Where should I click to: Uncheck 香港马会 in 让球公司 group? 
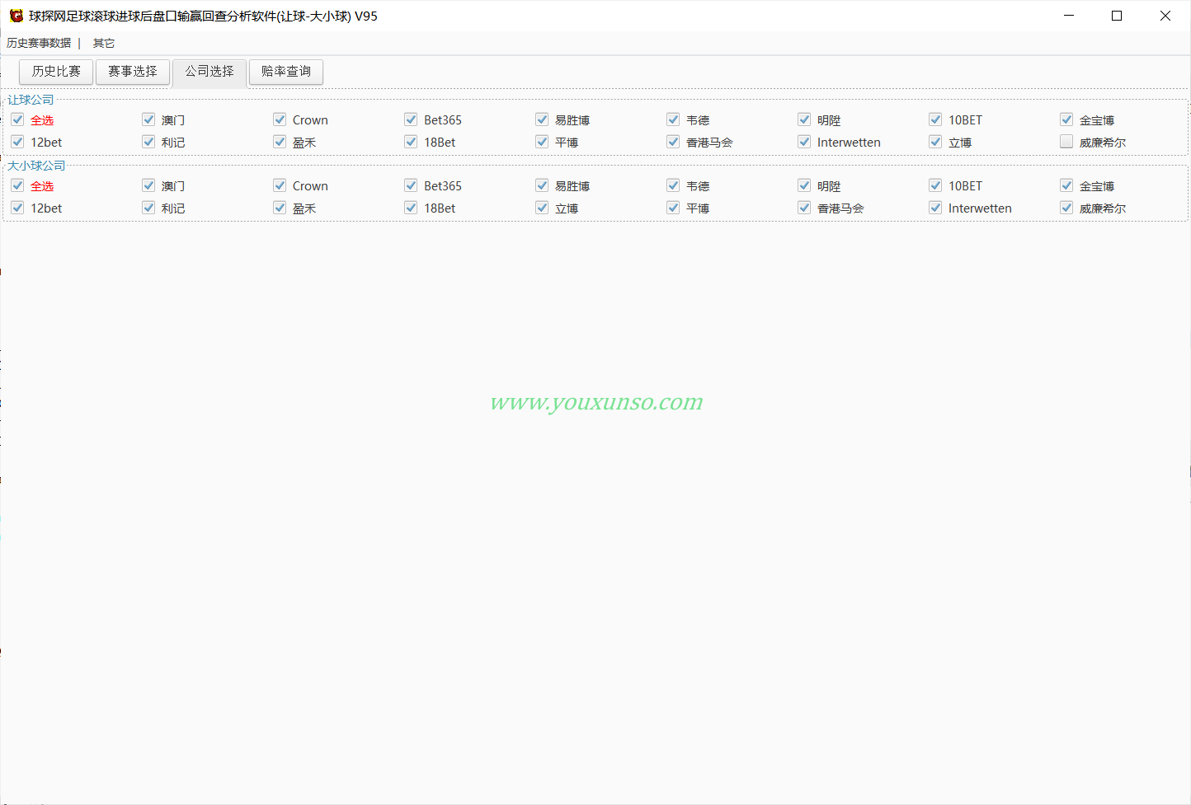click(x=673, y=142)
